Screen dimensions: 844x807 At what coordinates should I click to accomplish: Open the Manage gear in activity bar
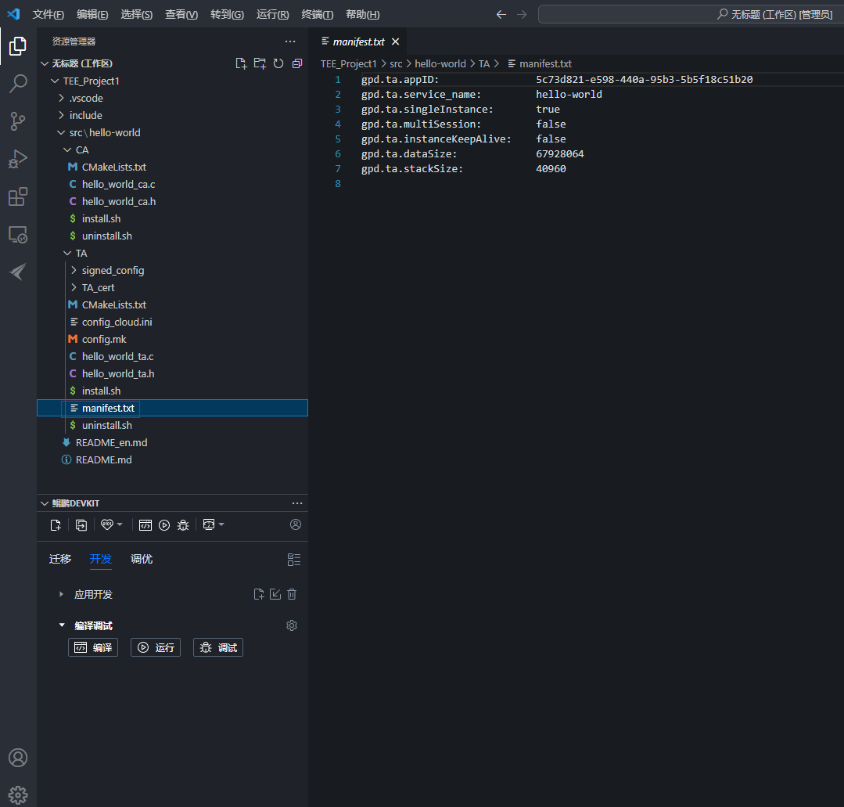(18, 795)
